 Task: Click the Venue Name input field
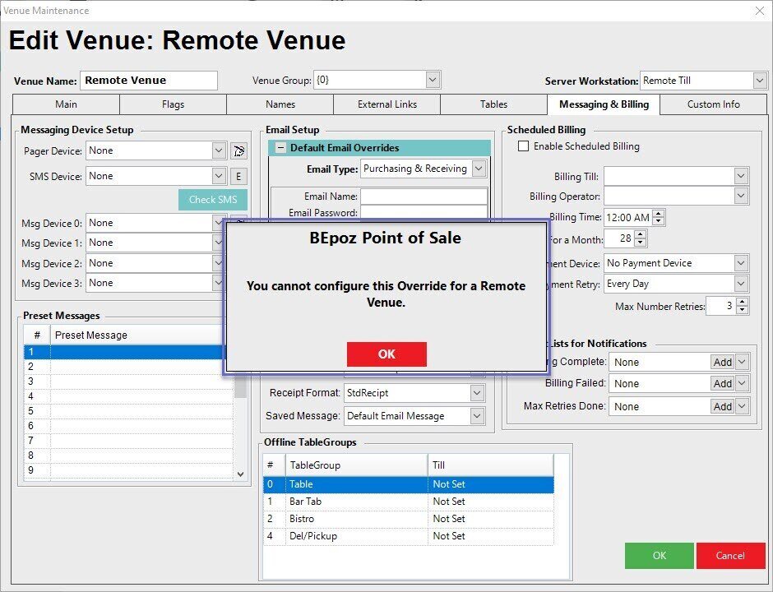pos(149,81)
